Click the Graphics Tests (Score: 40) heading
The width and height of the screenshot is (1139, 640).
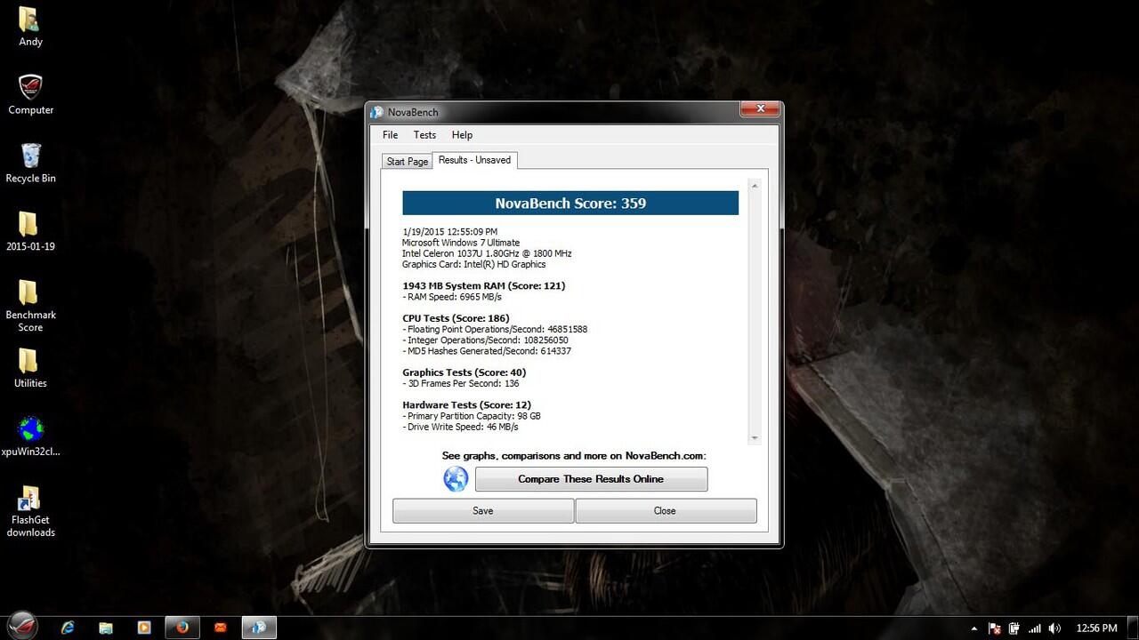464,372
